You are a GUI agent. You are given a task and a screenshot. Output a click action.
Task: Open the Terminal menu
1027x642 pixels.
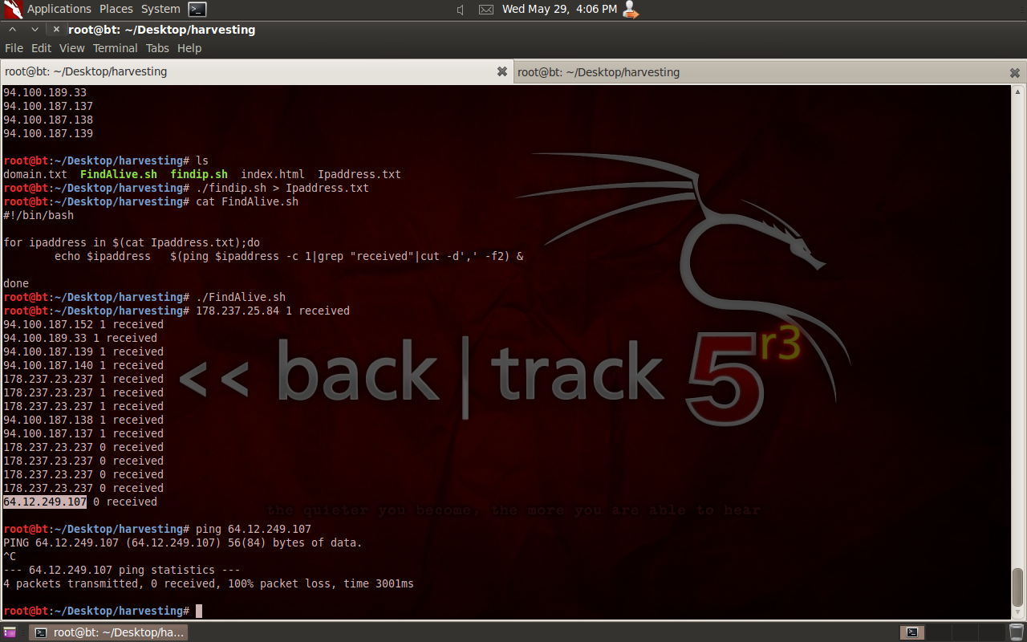116,48
